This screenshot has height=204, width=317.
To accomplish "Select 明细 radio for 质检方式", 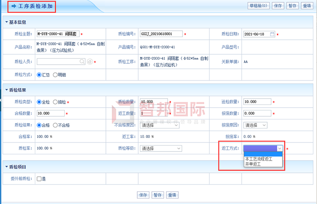I will [x=55, y=75].
